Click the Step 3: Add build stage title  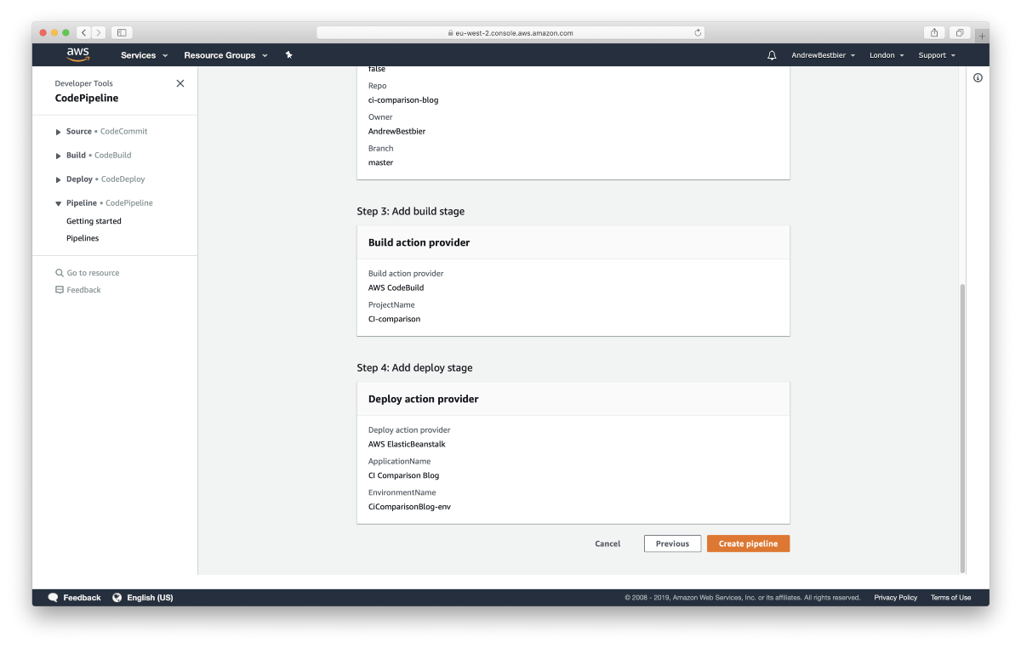pyautogui.click(x=411, y=211)
